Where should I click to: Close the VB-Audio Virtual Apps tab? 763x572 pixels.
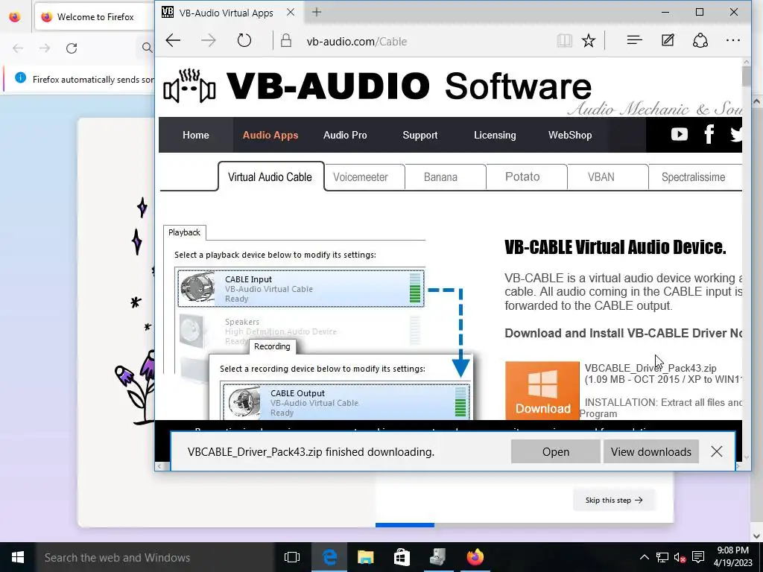click(291, 12)
